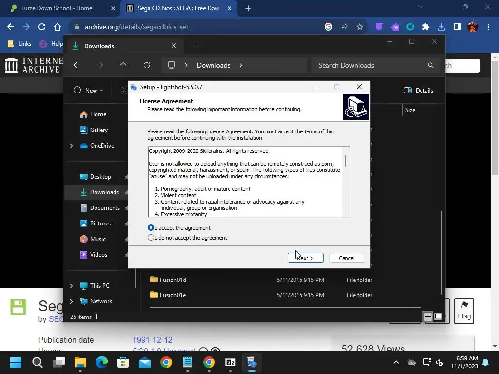Open the 1991-12-12 publication date link
The height and width of the screenshot is (374, 499).
[153, 340]
